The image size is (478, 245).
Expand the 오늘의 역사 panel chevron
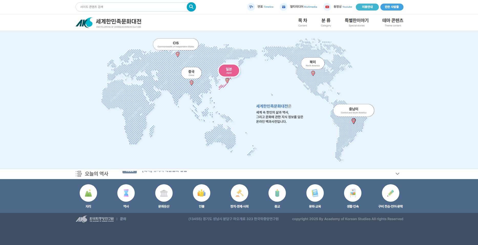[397, 174]
